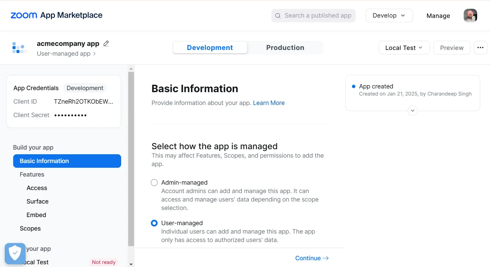490x267 pixels.
Task: Open the Surface sidebar item
Action: (x=37, y=202)
